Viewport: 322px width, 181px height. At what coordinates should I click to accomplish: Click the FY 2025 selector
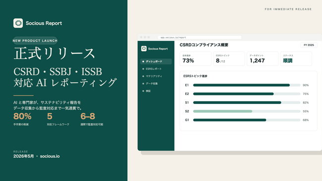point(309,45)
